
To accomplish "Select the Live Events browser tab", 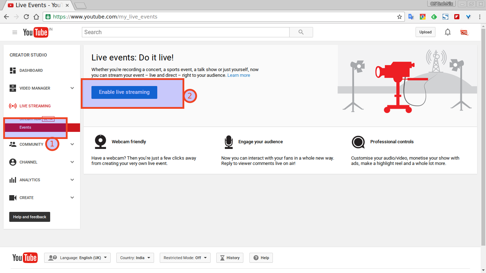I will point(38,5).
